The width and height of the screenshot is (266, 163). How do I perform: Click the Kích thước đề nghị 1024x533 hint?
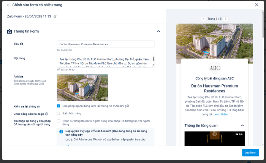[x=30, y=81]
